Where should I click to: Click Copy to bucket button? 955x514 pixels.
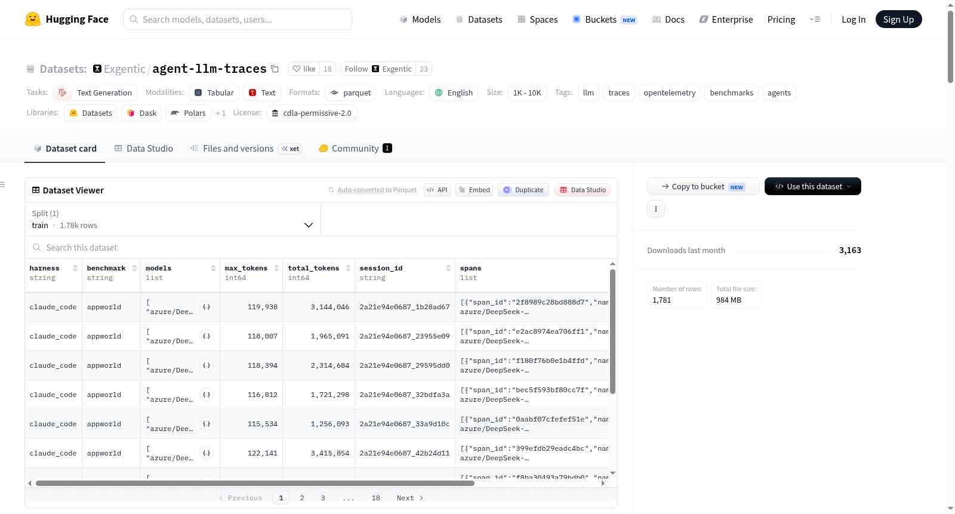(703, 186)
